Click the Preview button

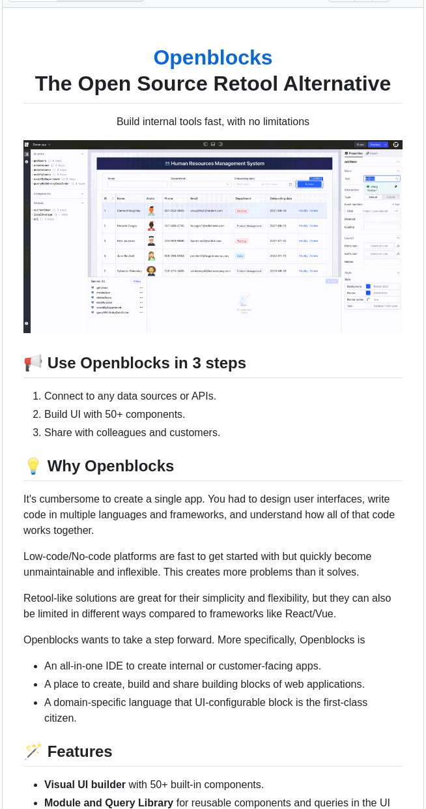coord(376,145)
